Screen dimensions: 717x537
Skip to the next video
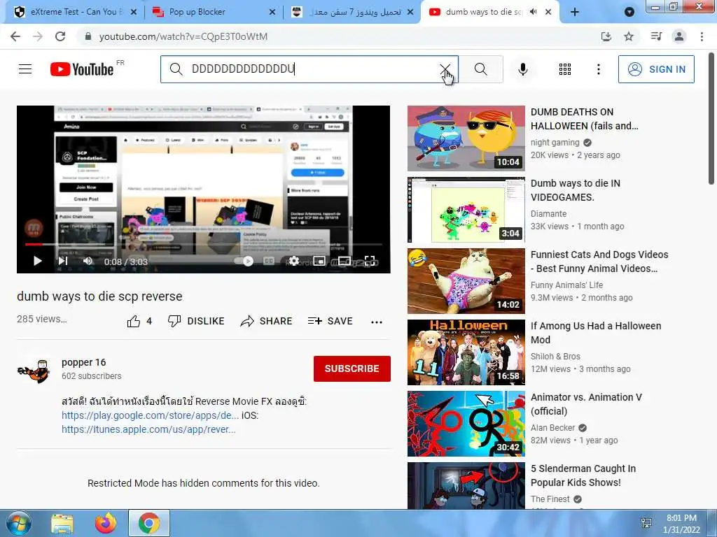pos(63,261)
